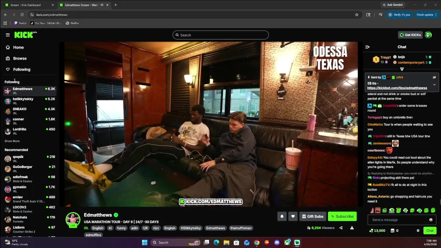Mute the Edmatthews Stream tab audio
Screen dimensions: 441x248
[x=102, y=5]
